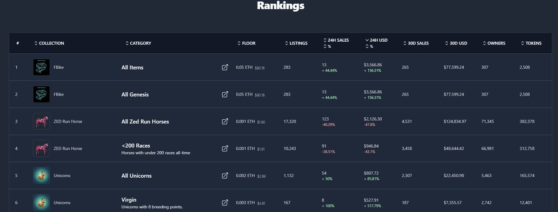Sort by 24H USD percent change

click(369, 46)
